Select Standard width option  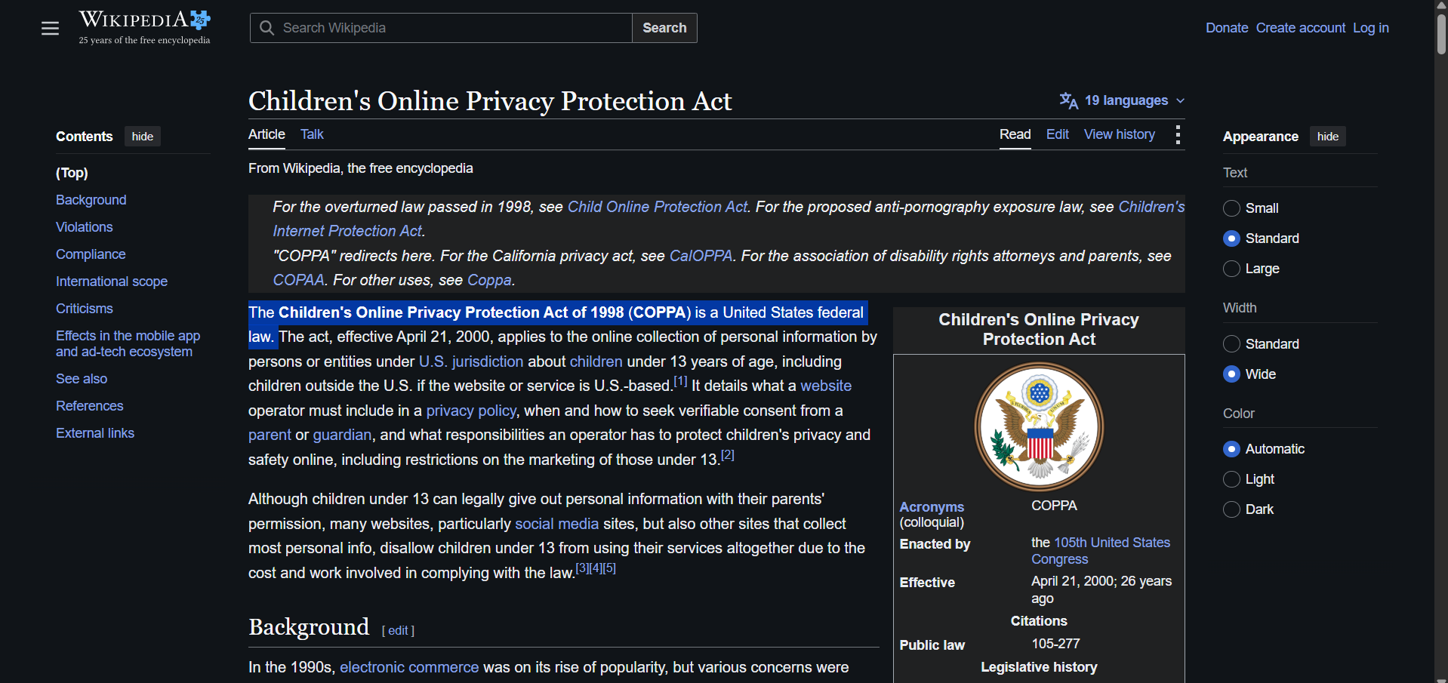coord(1231,344)
